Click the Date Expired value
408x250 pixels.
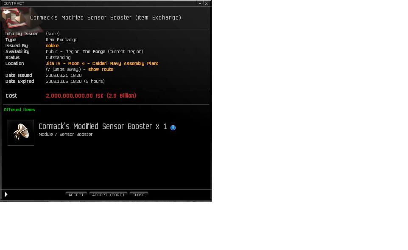pyautogui.click(x=75, y=81)
